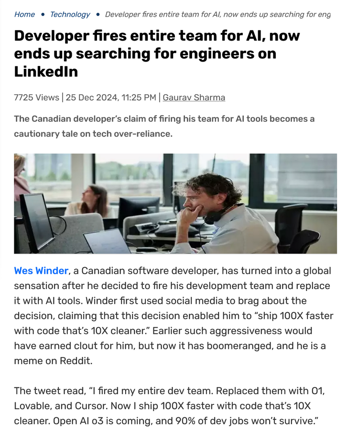Click the woman seated in photo background
This screenshot has width=348, height=442.
click(90, 201)
